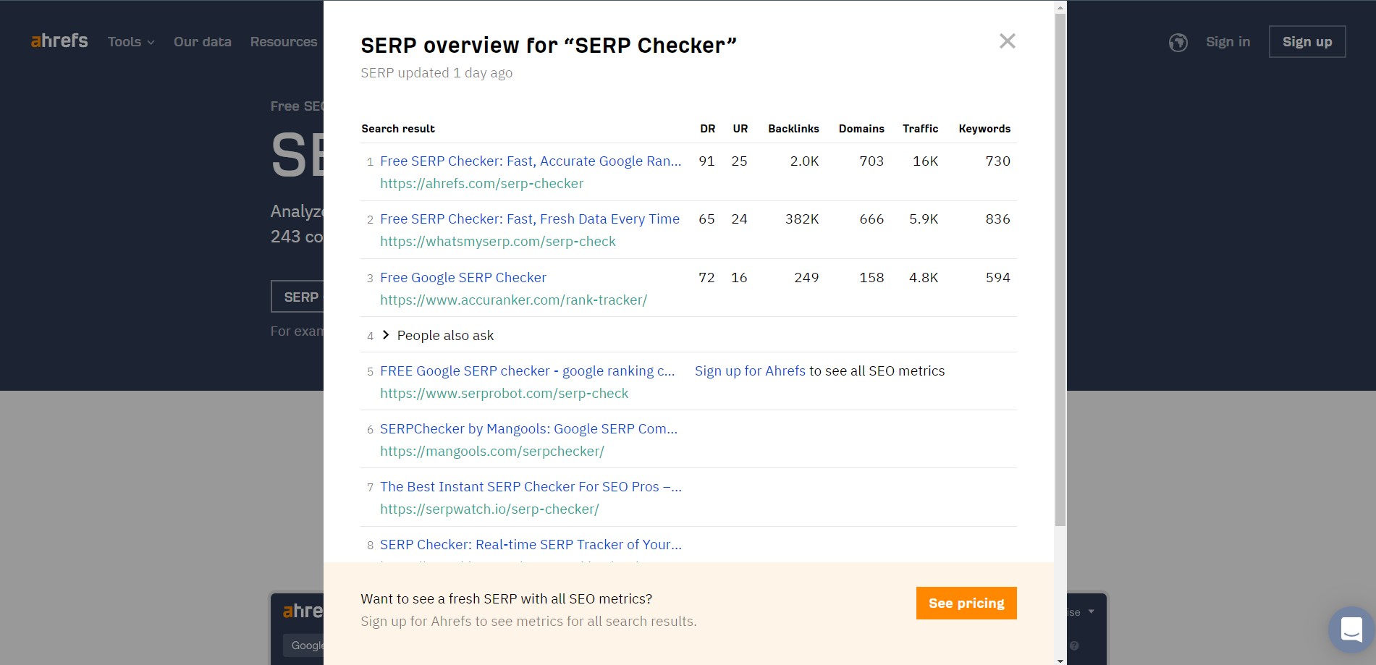The width and height of the screenshot is (1376, 665).
Task: Click the 158 domains value
Action: pos(871,278)
